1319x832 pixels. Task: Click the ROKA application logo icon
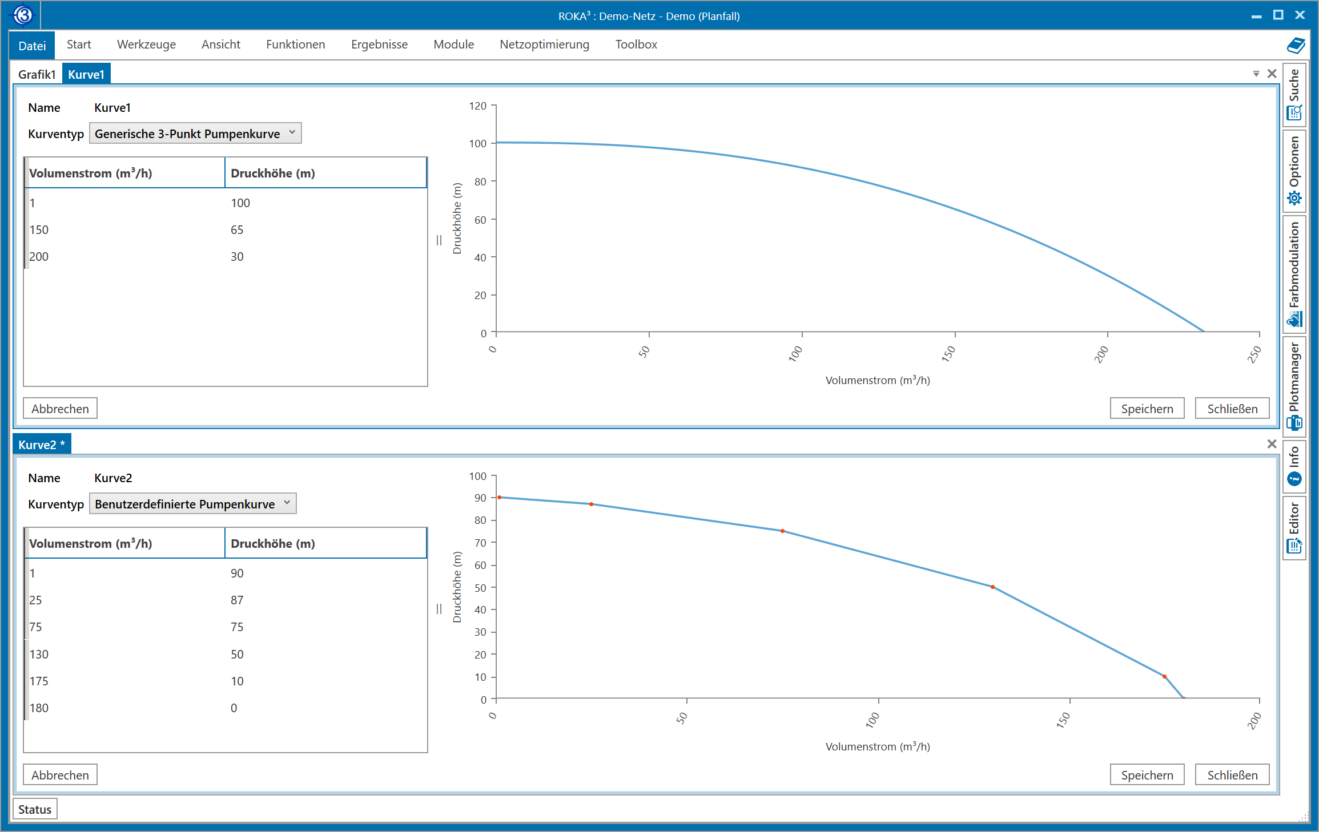[x=23, y=15]
